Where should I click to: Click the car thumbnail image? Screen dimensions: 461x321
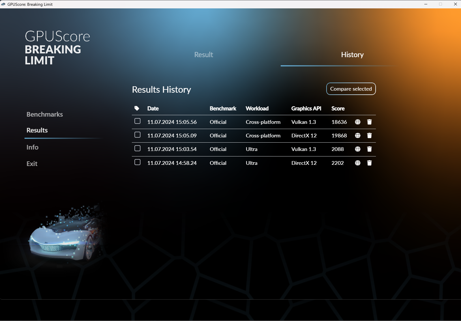tap(66, 234)
